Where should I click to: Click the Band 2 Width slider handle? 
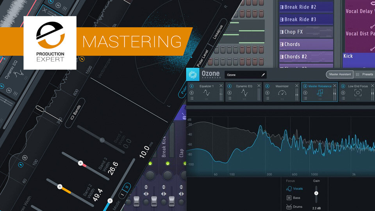tap(60, 187)
